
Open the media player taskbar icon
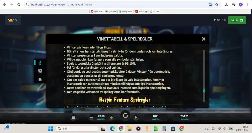(138, 128)
